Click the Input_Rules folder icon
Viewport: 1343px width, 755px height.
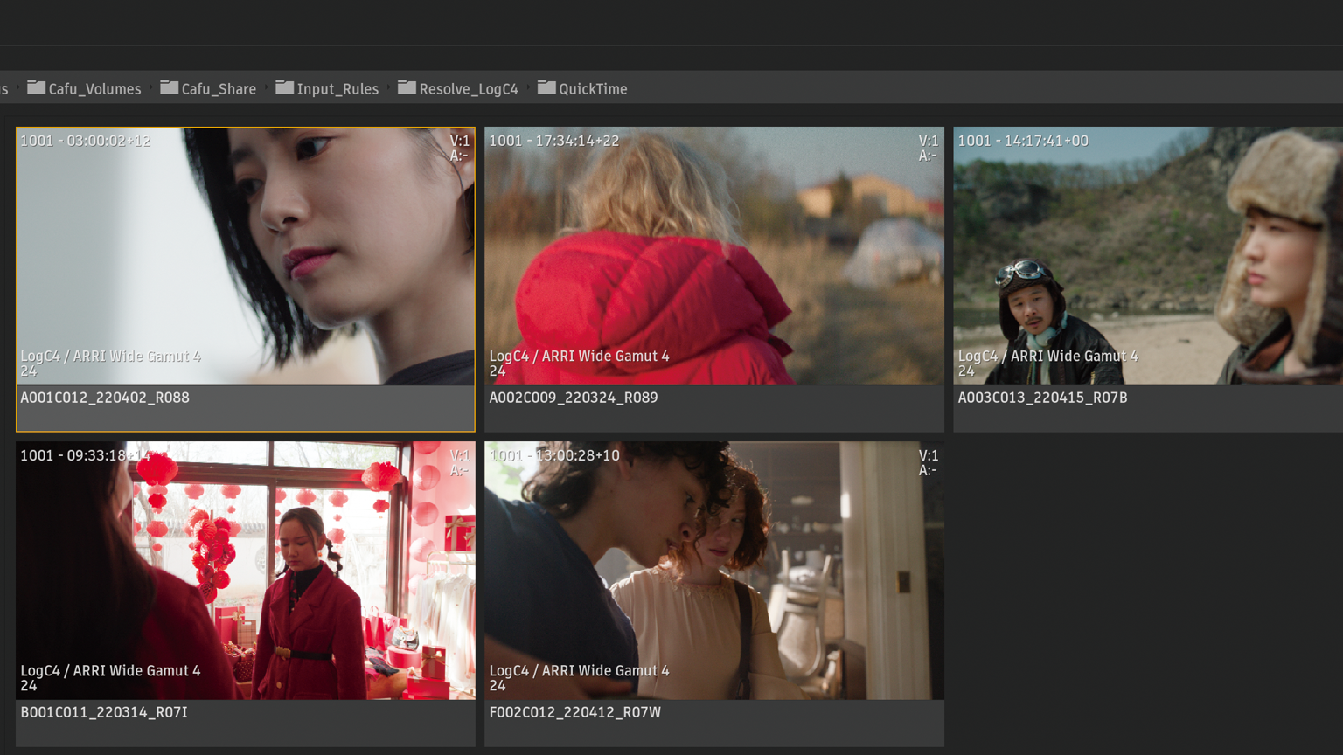[284, 87]
